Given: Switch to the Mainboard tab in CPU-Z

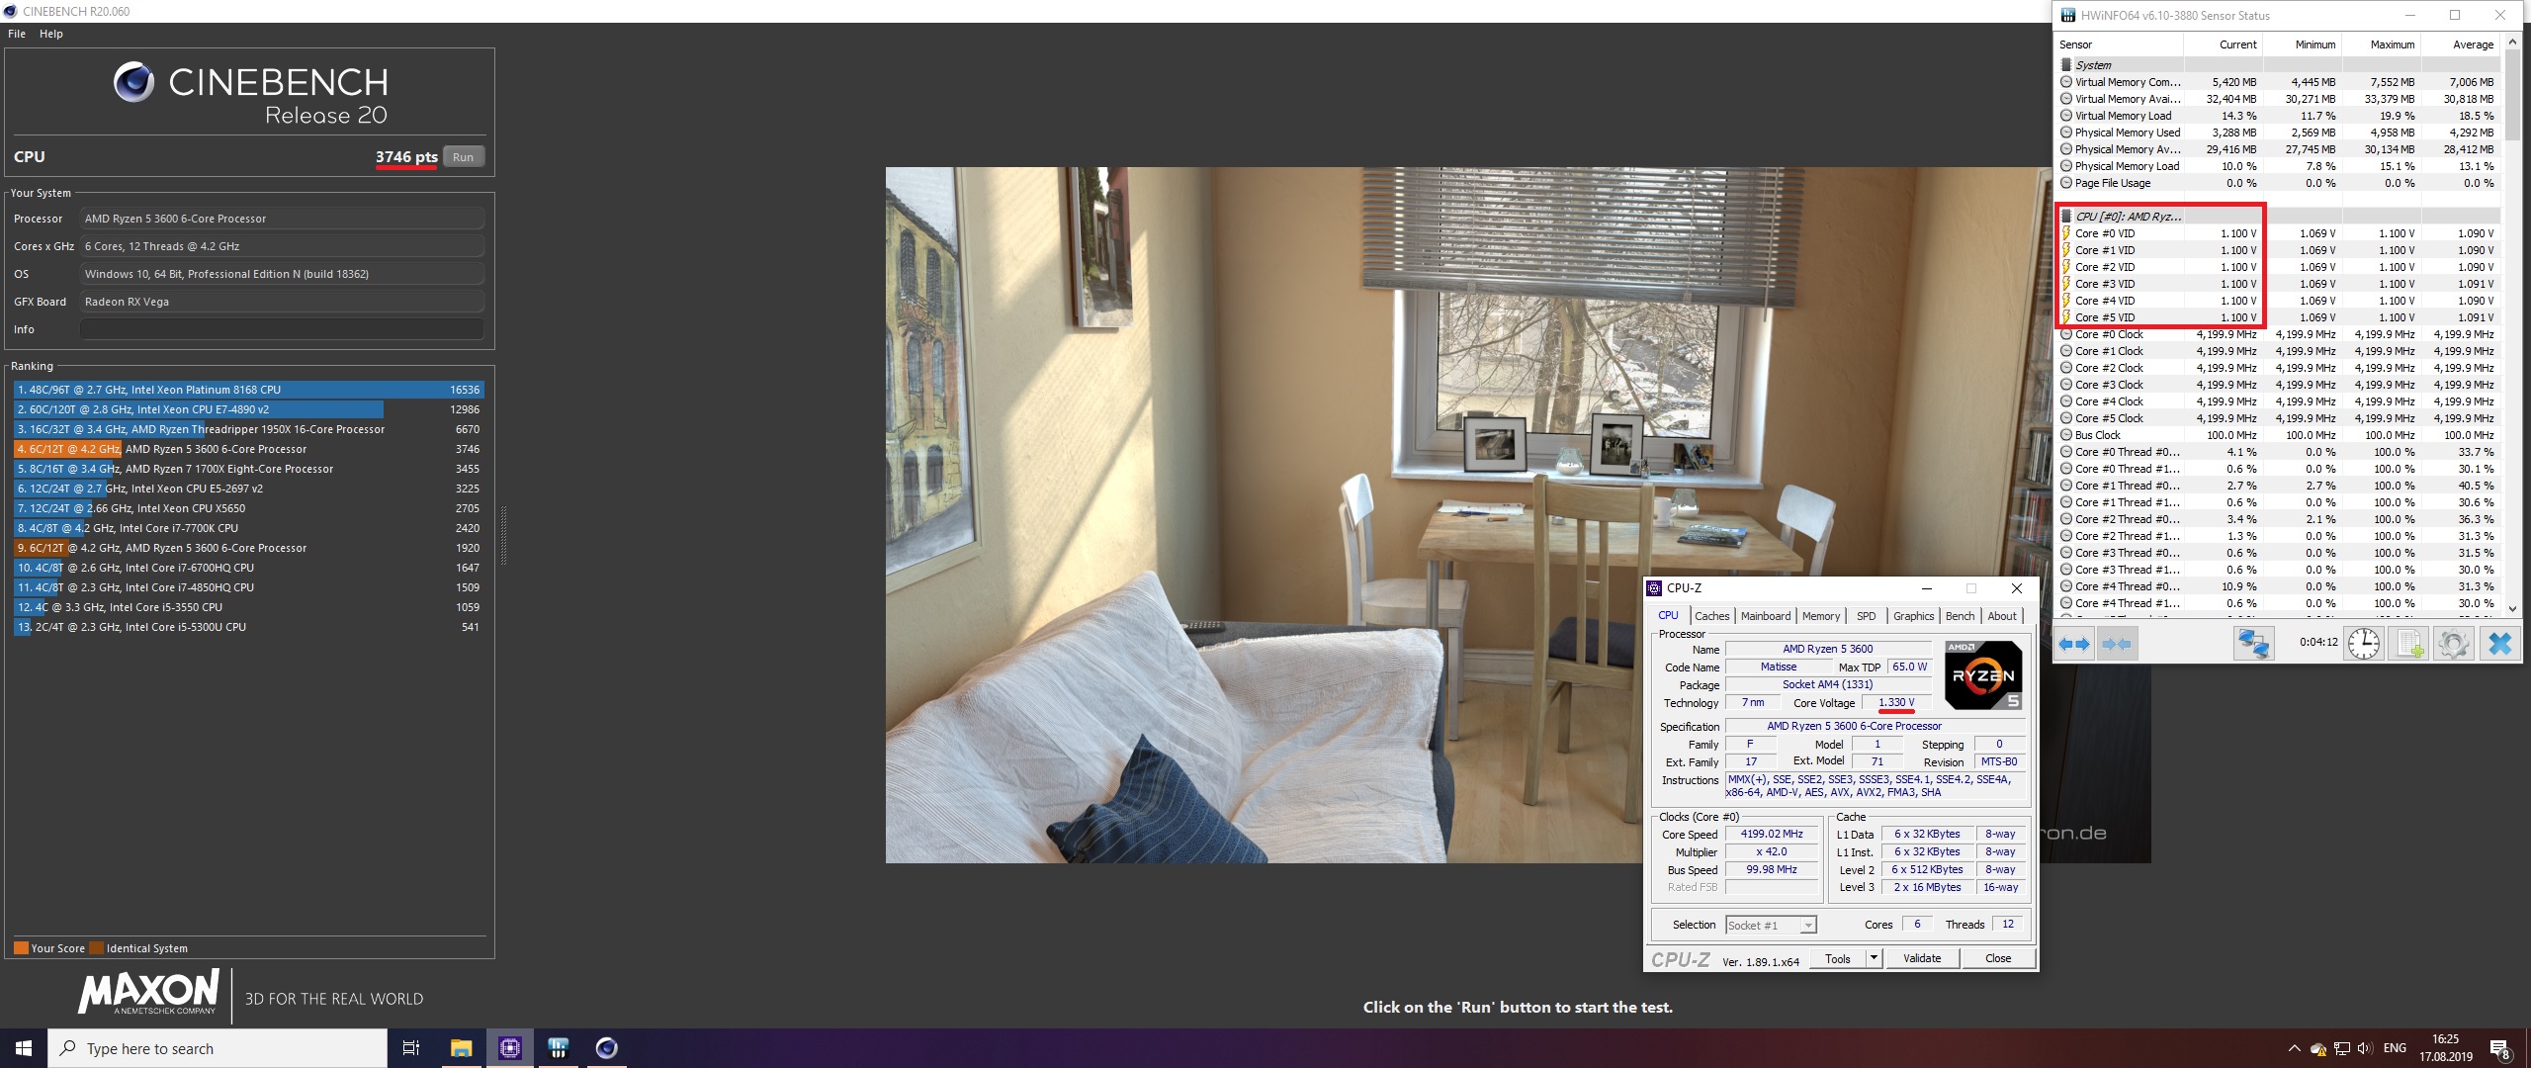Looking at the screenshot, I should coord(1765,616).
